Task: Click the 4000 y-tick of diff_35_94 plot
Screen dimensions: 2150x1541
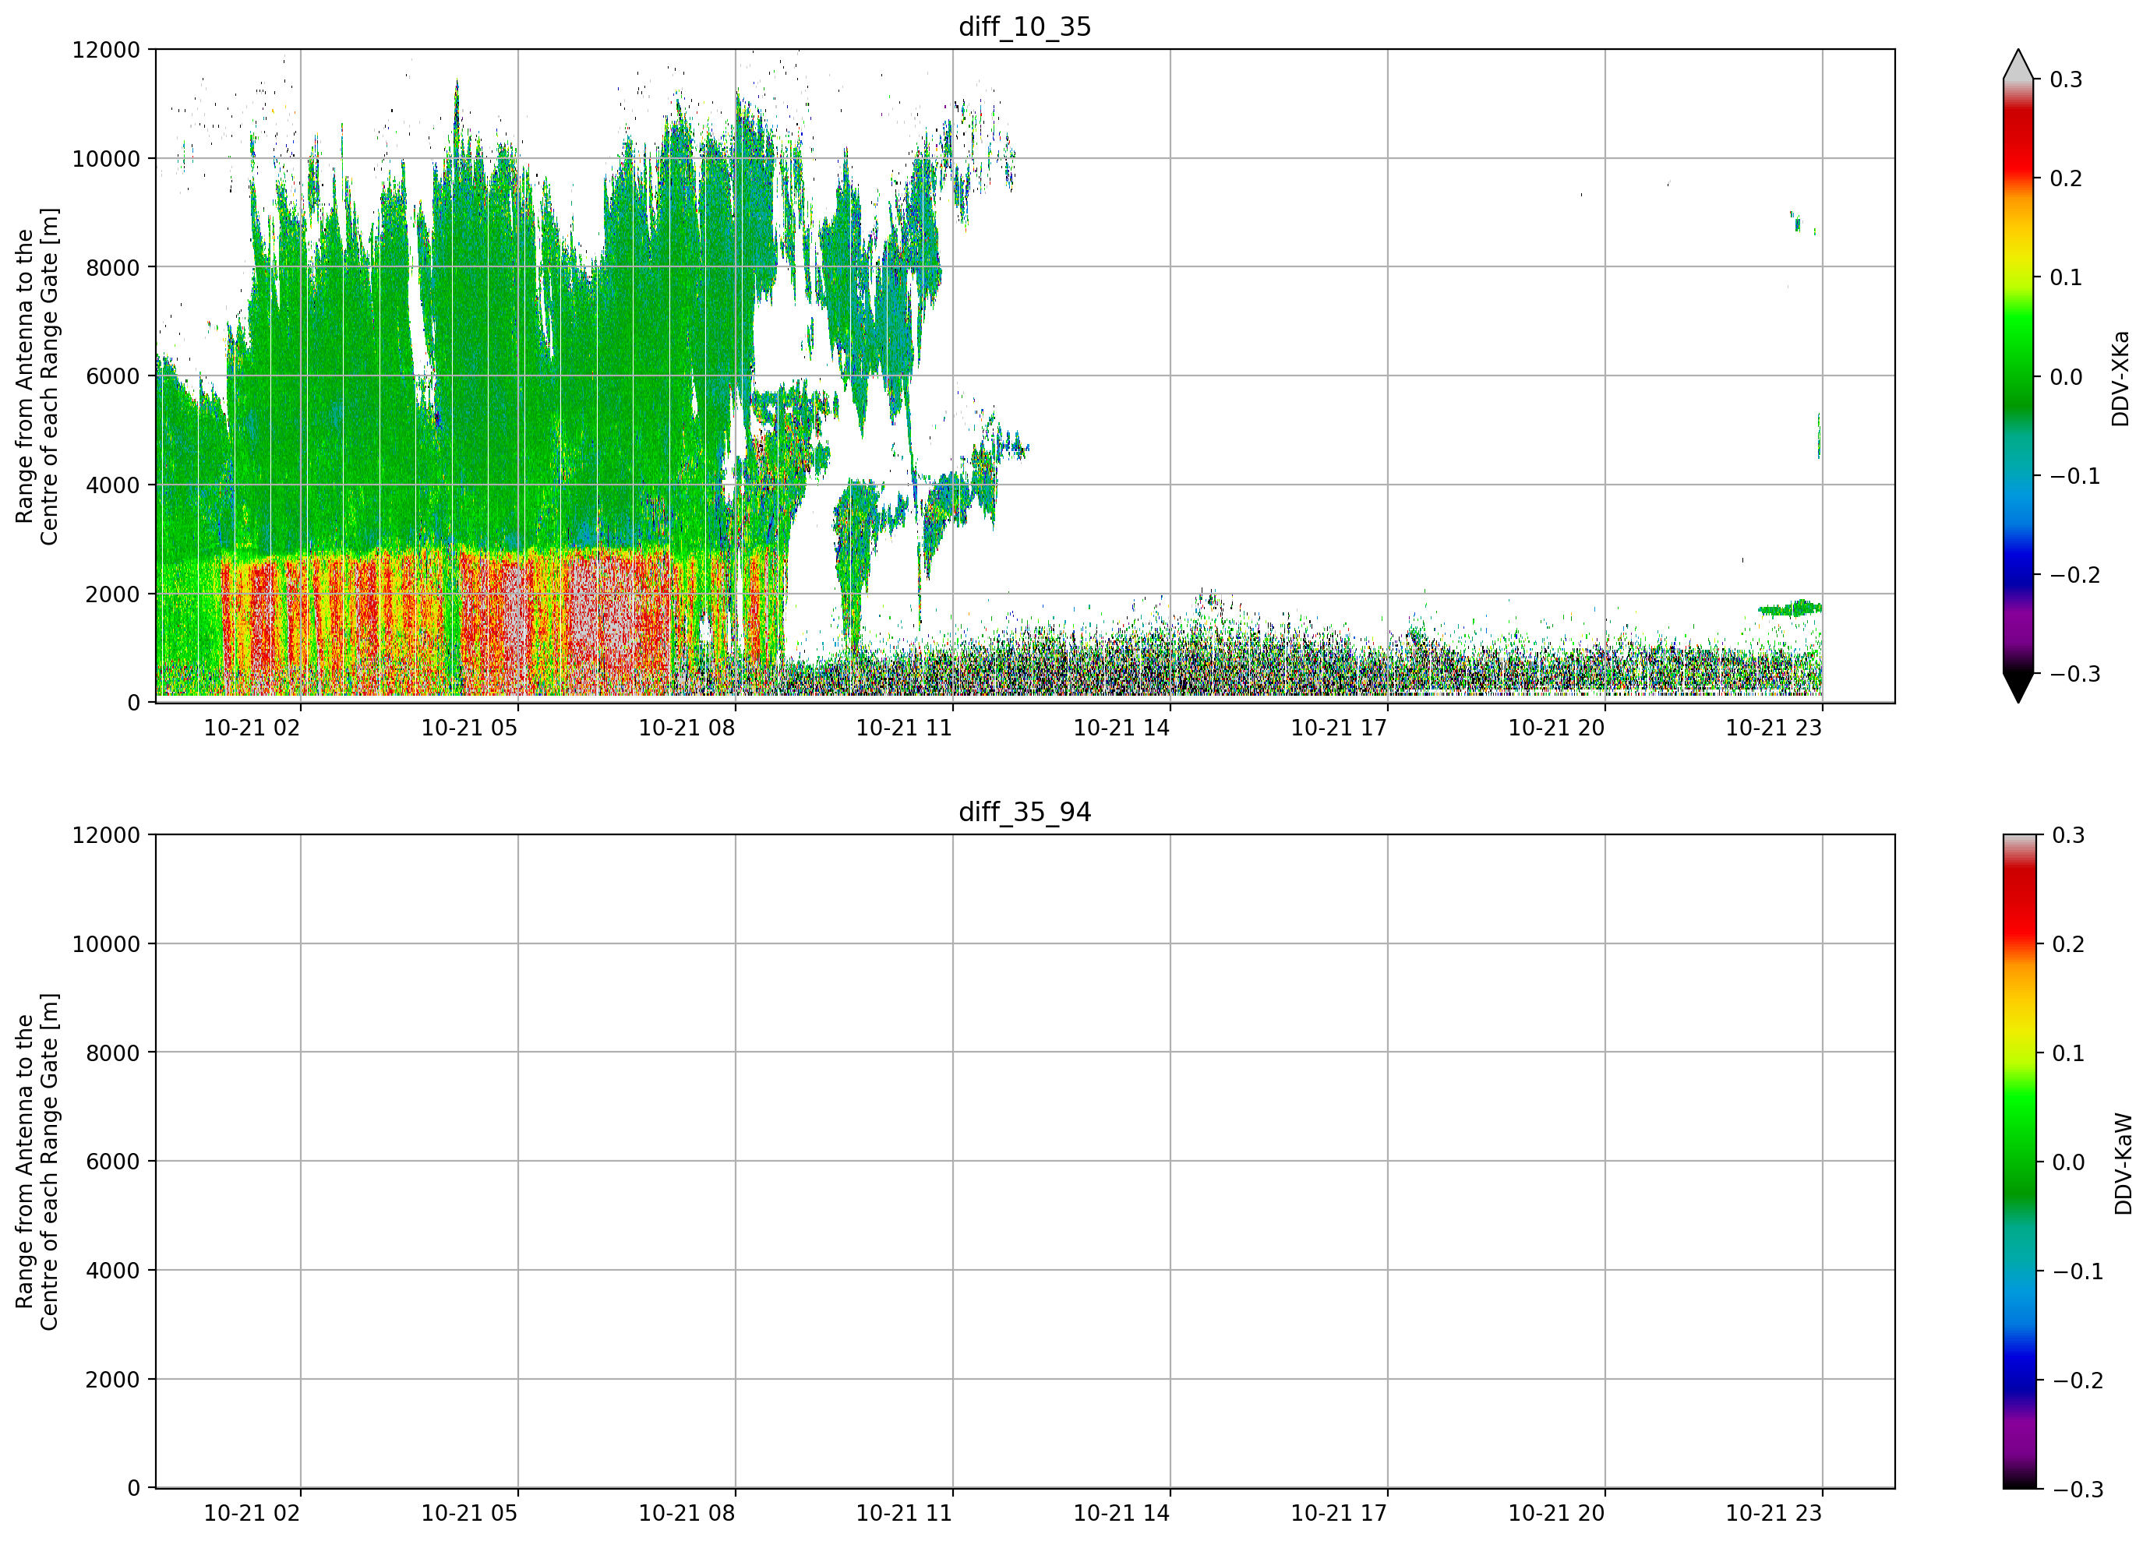Action: 113,1270
